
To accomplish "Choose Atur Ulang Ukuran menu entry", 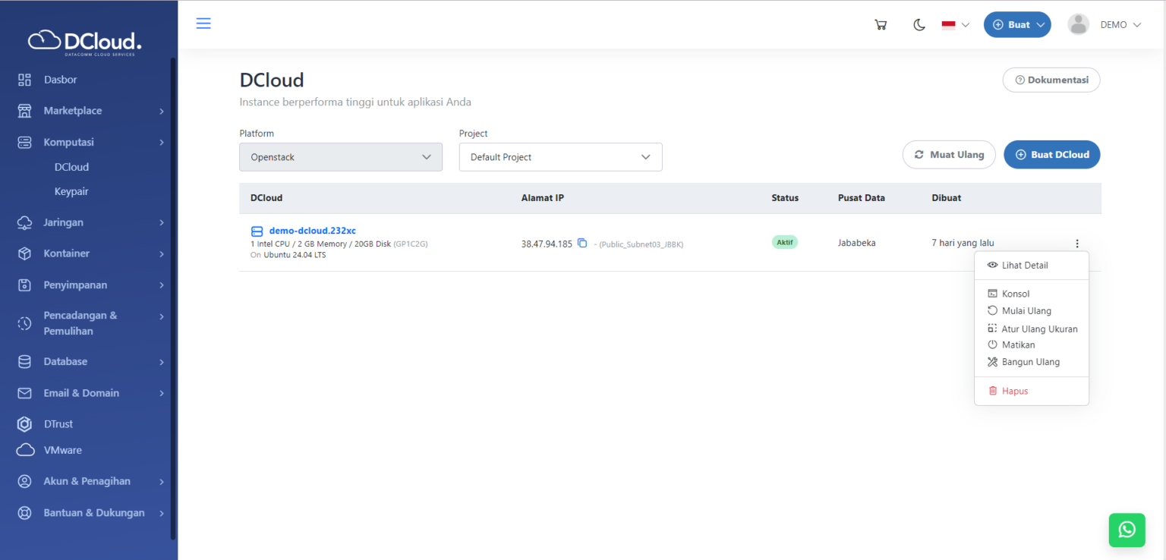I will (x=1032, y=329).
